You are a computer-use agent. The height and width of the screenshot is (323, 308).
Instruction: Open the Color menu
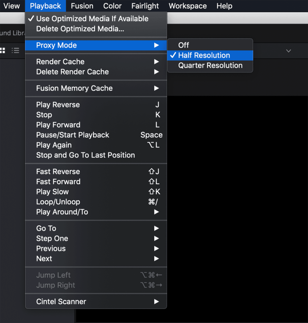tap(112, 6)
